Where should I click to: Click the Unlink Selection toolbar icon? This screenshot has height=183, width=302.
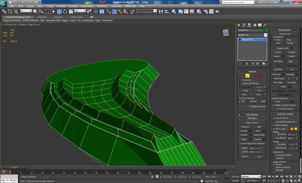(10, 11)
